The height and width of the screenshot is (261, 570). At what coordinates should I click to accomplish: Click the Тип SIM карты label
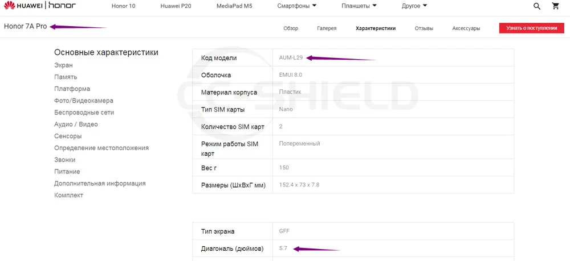223,110
